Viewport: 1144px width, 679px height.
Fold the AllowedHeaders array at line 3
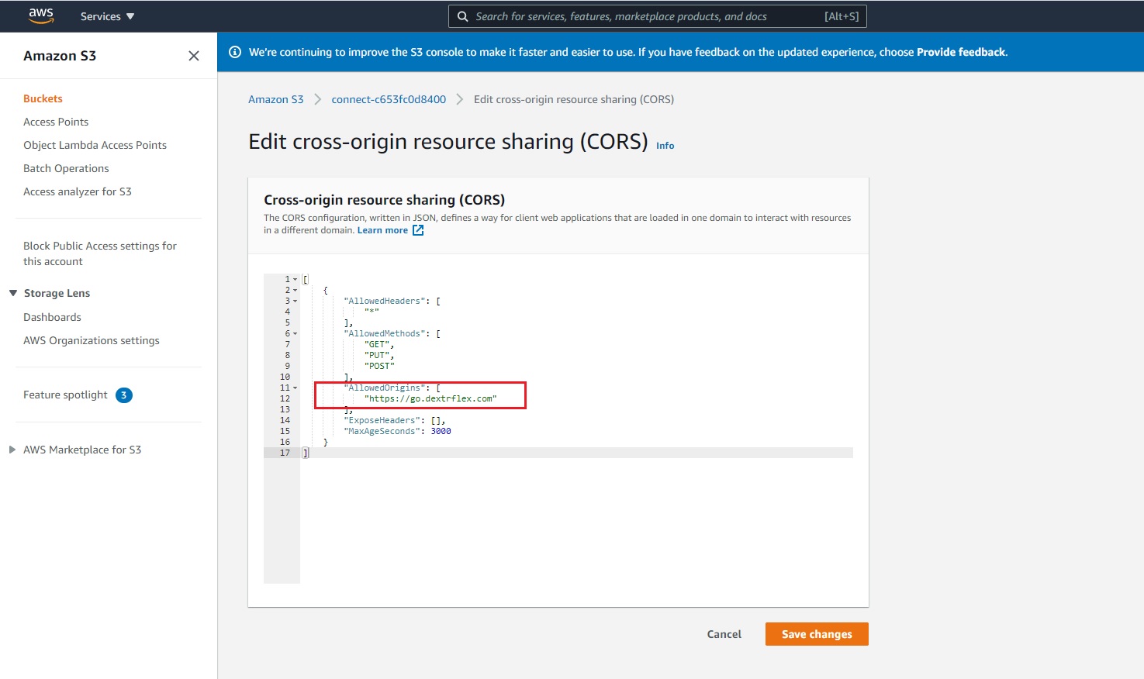(x=295, y=301)
